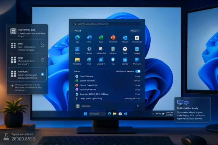Open Outlook from the taskbar

(x=125, y=114)
